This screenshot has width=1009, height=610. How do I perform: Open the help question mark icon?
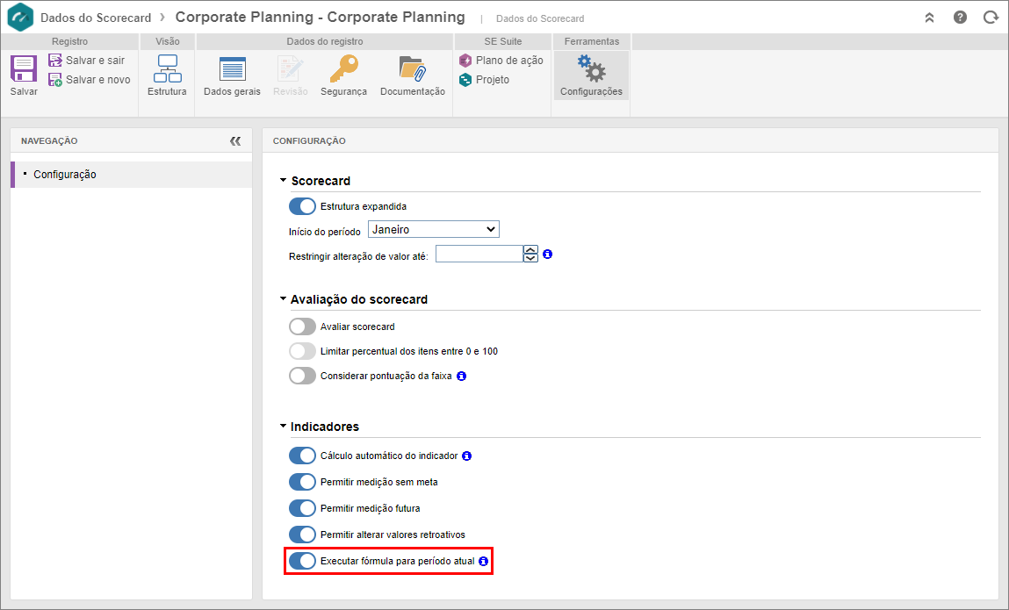[960, 18]
